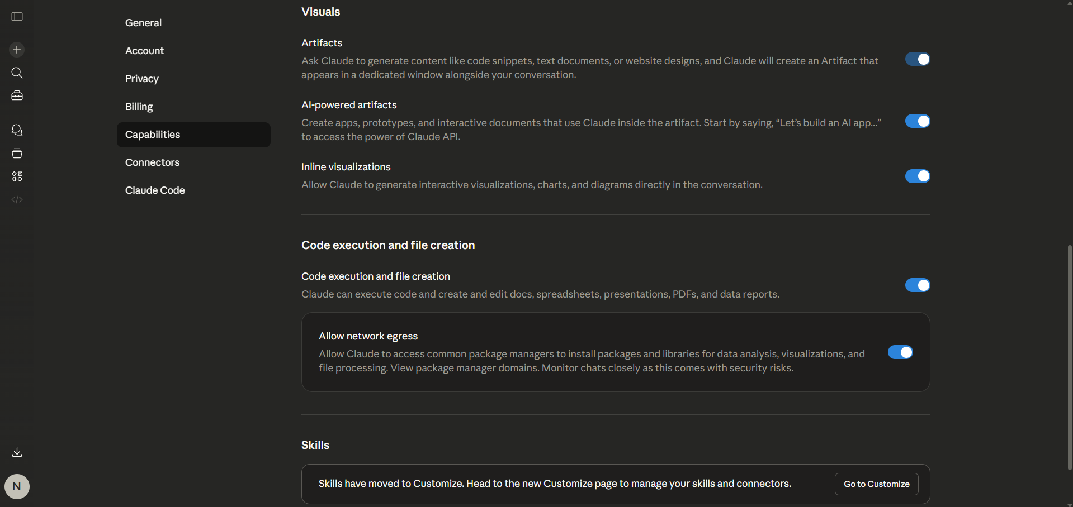This screenshot has height=507, width=1073.
Task: Open a new chat with the plus icon
Action: (17, 49)
